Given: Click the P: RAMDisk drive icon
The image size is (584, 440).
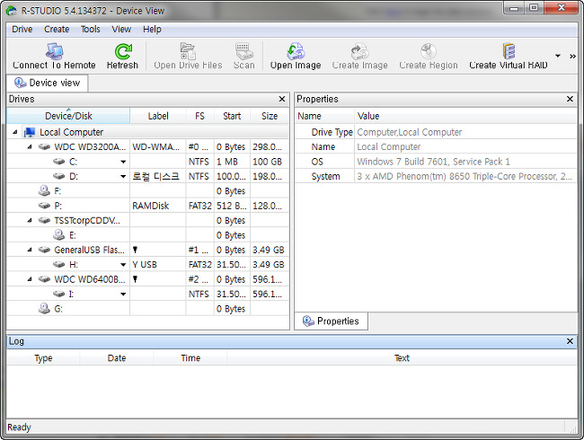Looking at the screenshot, I should (x=44, y=206).
